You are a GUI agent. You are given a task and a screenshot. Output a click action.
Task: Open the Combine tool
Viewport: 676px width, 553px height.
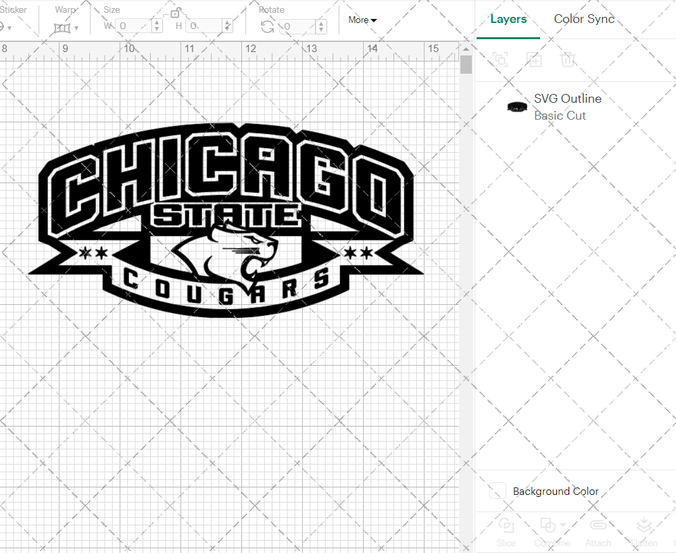(x=548, y=526)
